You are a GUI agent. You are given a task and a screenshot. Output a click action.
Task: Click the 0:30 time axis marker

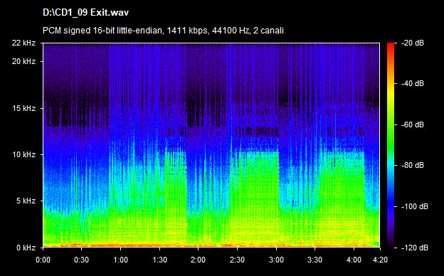82,260
